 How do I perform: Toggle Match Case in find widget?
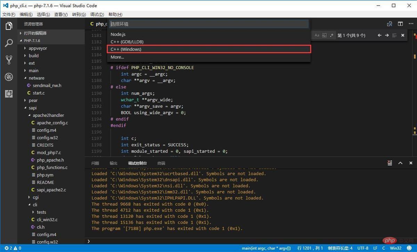coord(317,35)
